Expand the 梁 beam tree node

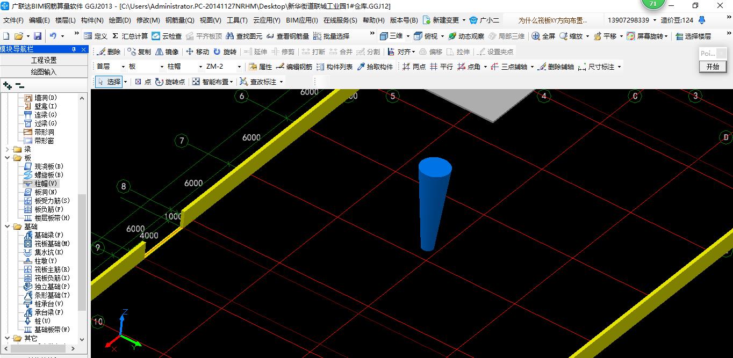pyautogui.click(x=8, y=149)
